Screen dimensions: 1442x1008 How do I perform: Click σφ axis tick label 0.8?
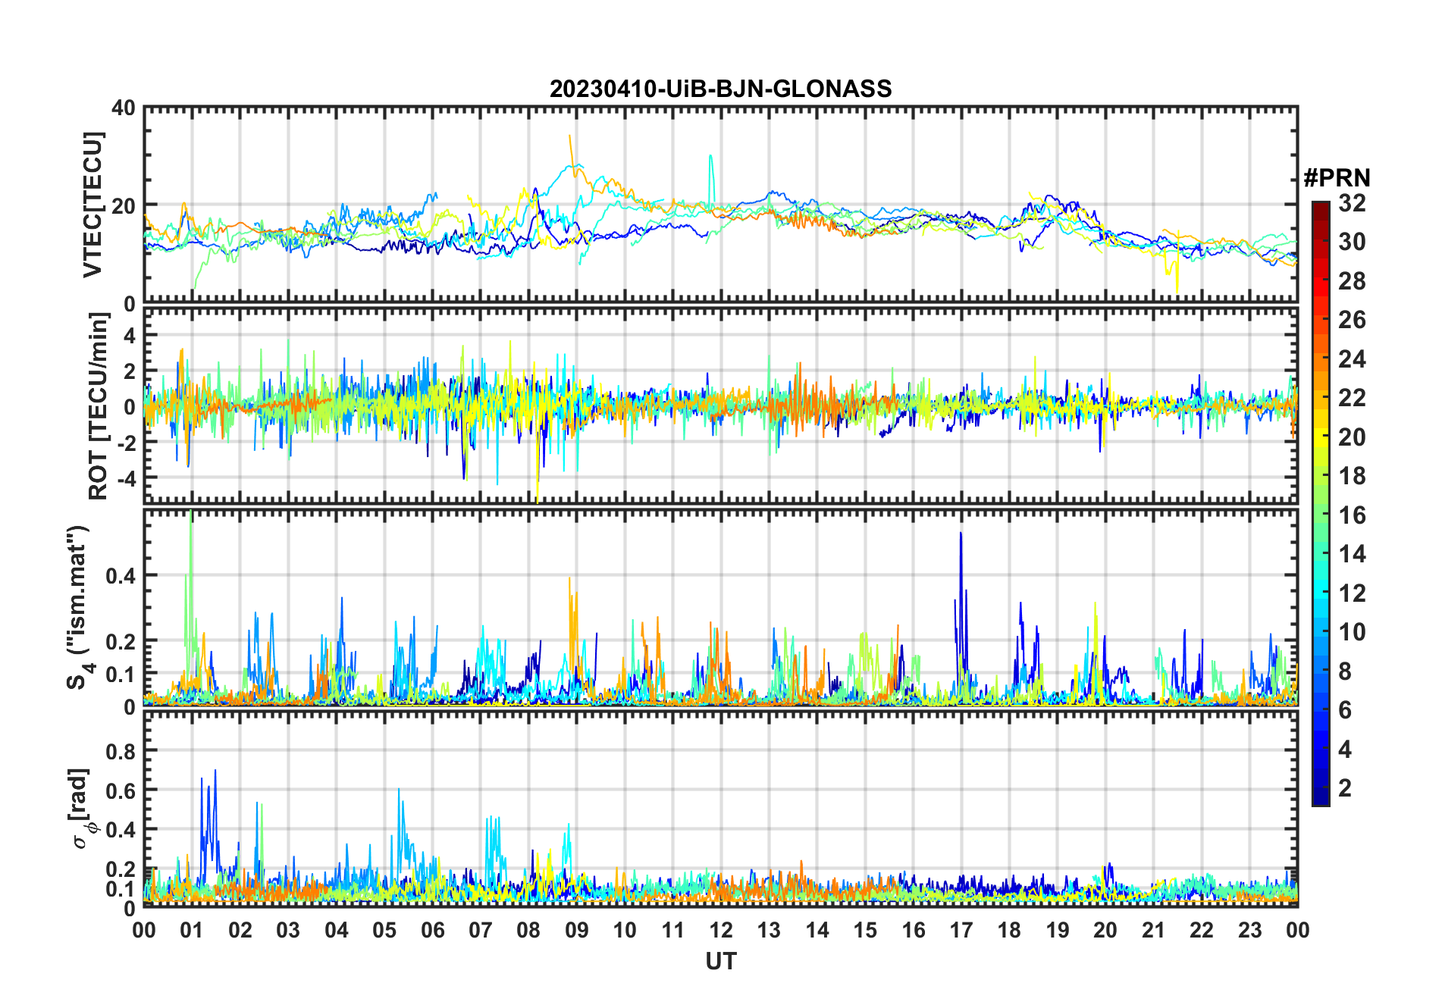click(121, 751)
